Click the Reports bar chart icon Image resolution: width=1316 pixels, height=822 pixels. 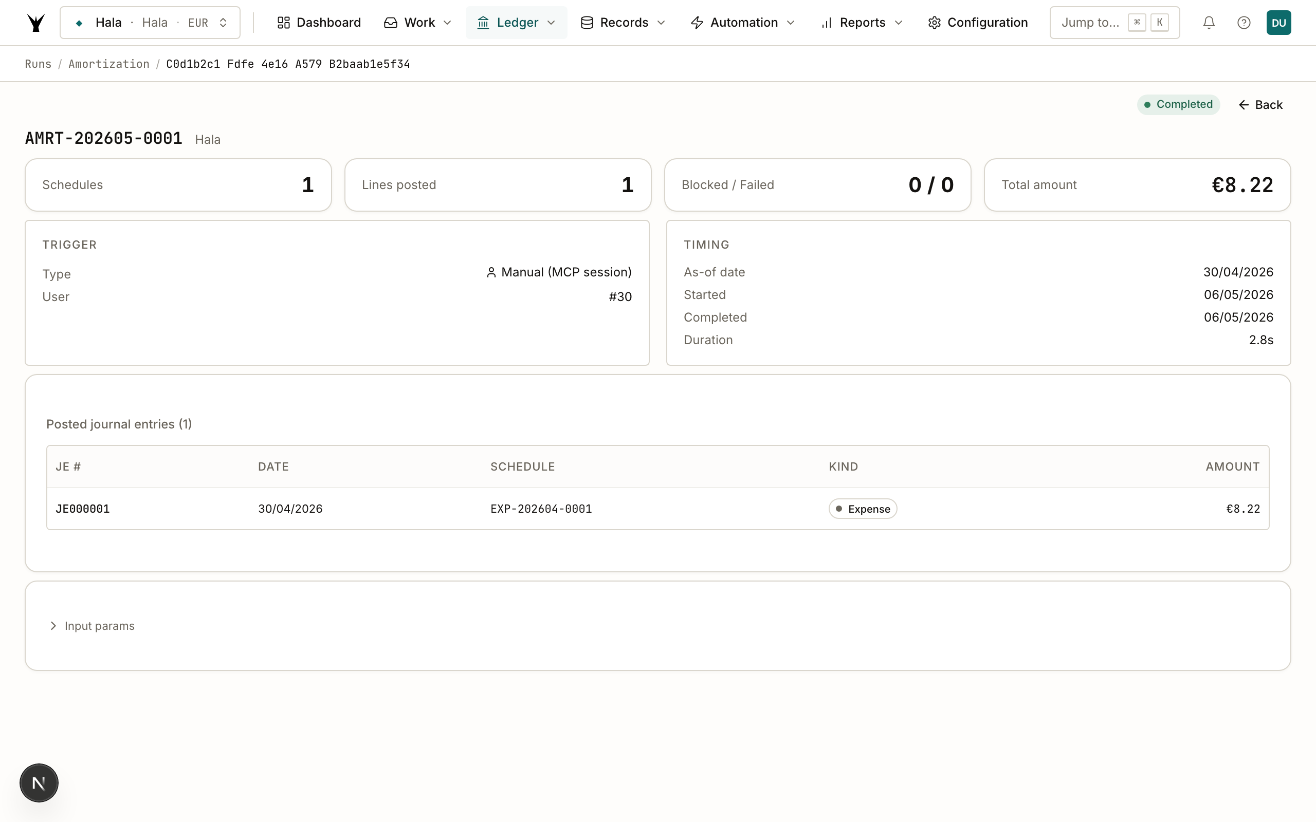point(827,22)
